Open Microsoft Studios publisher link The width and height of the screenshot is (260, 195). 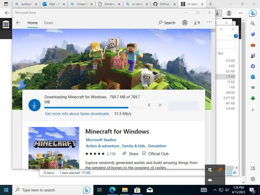point(101,140)
